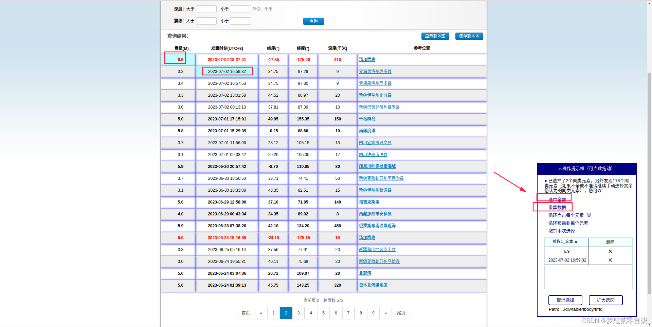The height and width of the screenshot is (327, 652).
Task: Go to the next page with » arrow
Action: (386, 313)
